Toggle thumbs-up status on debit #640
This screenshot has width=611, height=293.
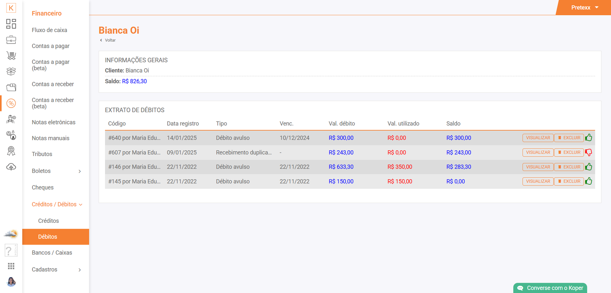tap(588, 138)
